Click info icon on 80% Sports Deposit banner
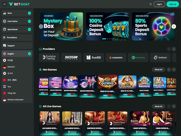The width and height of the screenshot is (181, 136). 172,15
